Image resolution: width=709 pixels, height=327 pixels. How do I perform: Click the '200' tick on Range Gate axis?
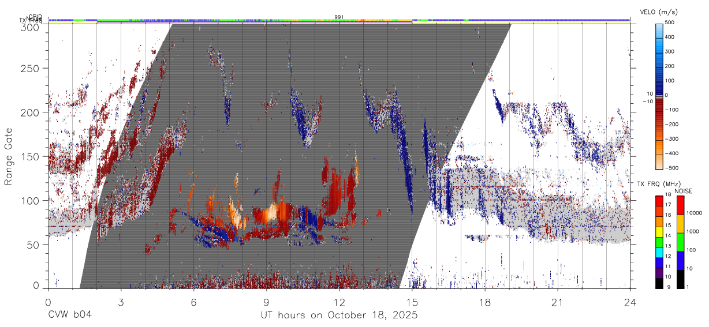[x=31, y=112]
